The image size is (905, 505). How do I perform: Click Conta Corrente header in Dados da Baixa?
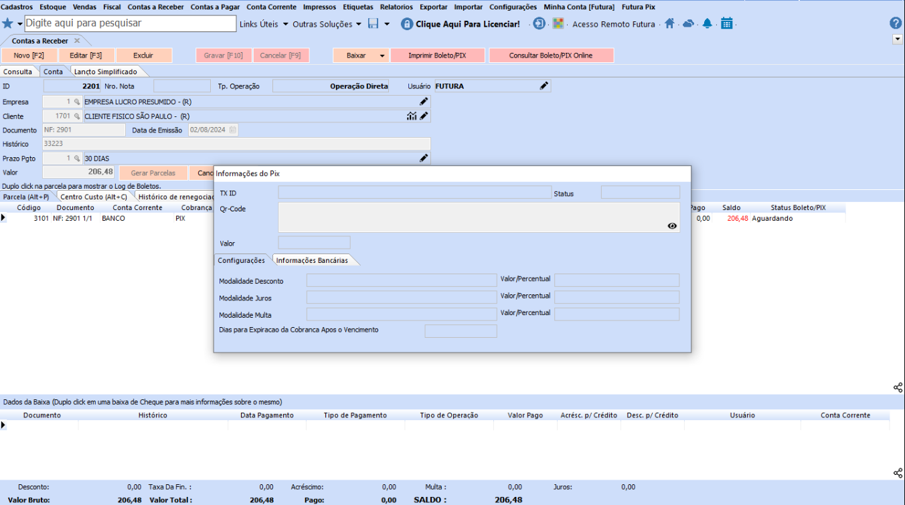(x=845, y=415)
